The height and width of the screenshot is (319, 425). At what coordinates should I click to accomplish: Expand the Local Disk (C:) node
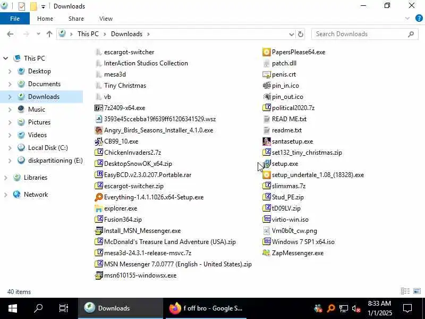[10, 148]
